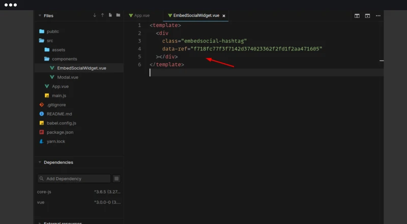Expand the assets folder
Viewport: 407px width, 224px height.
47,49
